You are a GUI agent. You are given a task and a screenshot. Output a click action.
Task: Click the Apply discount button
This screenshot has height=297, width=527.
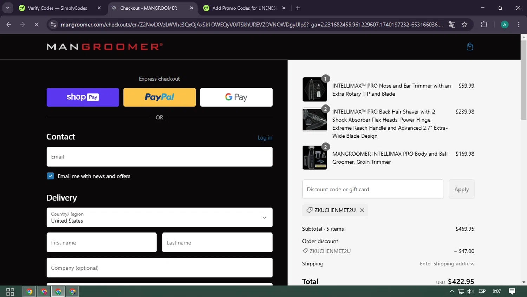462,189
